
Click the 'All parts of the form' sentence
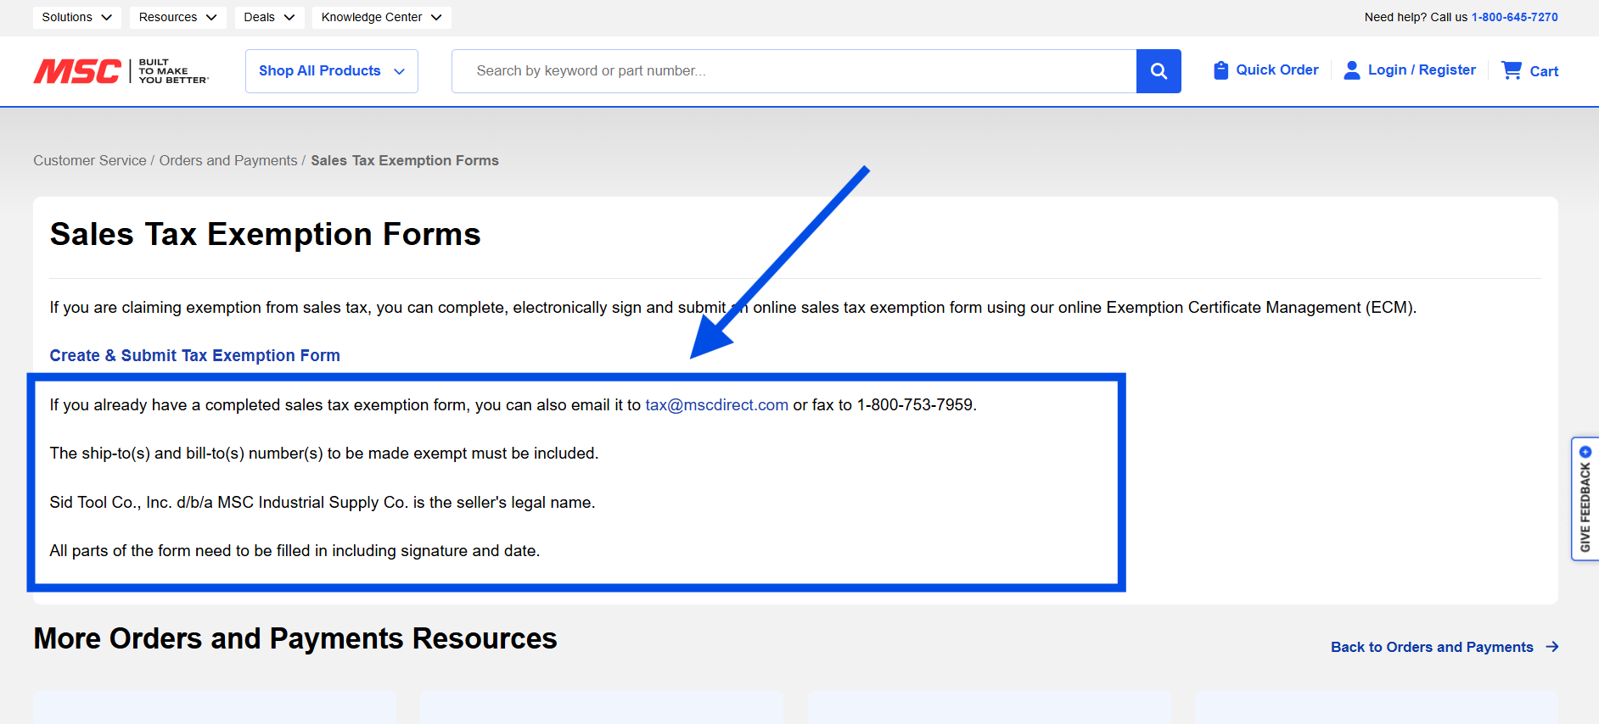click(x=295, y=551)
